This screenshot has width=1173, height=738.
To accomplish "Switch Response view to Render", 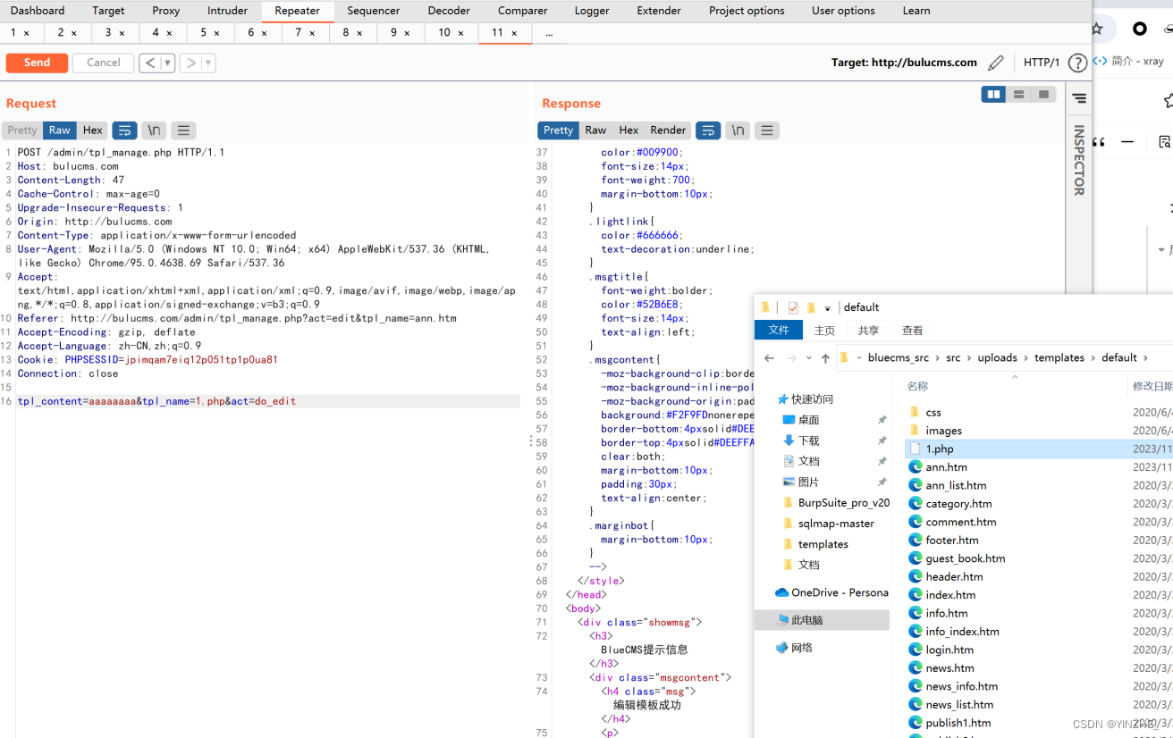I will [x=668, y=130].
